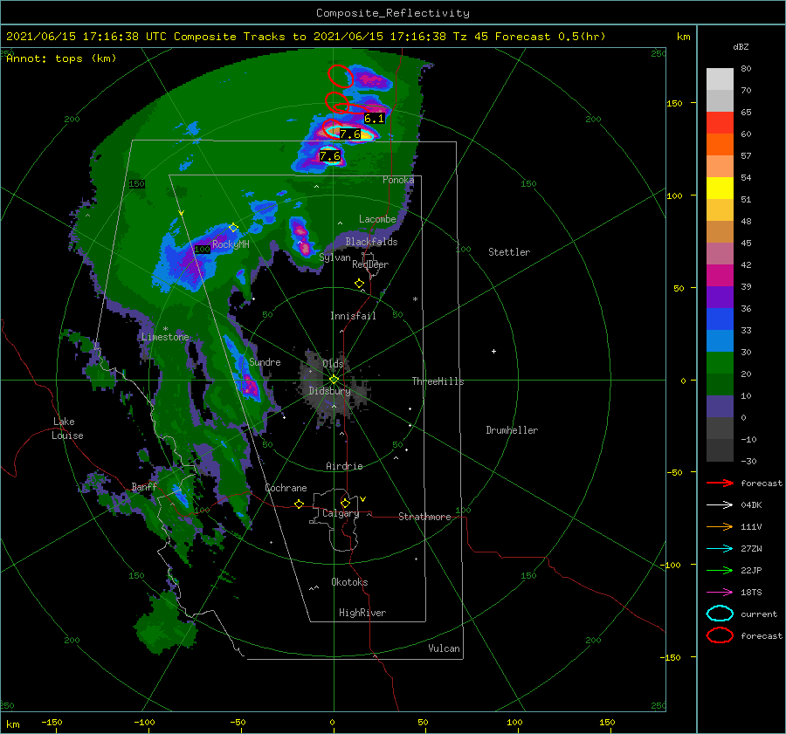Click the 0 dBZ purple color swatch
Screen dimensions: 786x734
tap(720, 407)
